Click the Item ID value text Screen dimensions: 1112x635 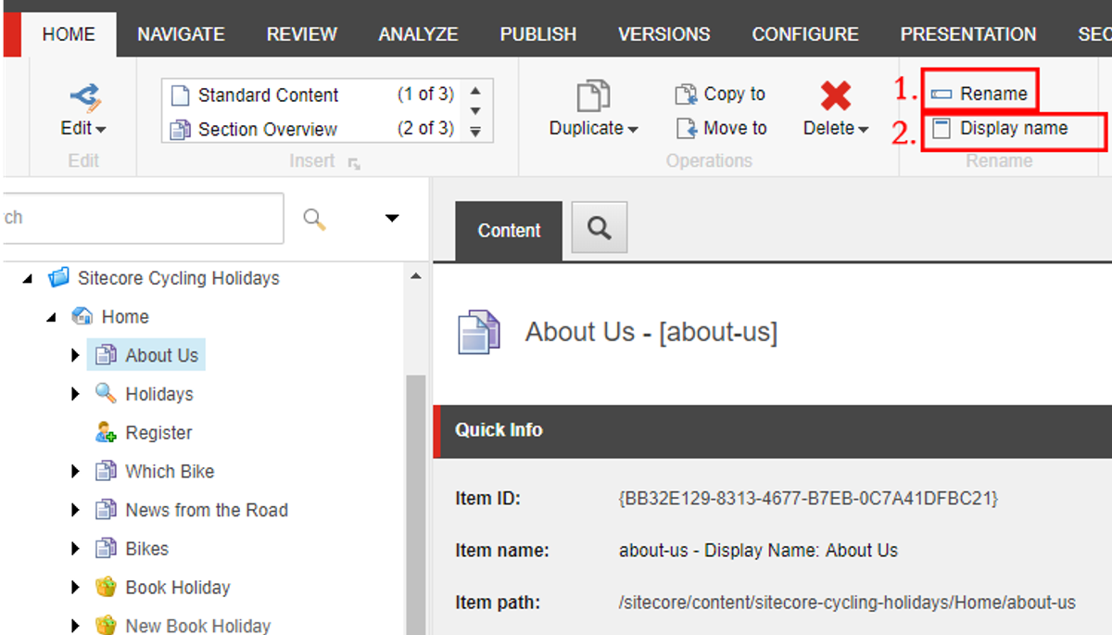[x=808, y=499]
